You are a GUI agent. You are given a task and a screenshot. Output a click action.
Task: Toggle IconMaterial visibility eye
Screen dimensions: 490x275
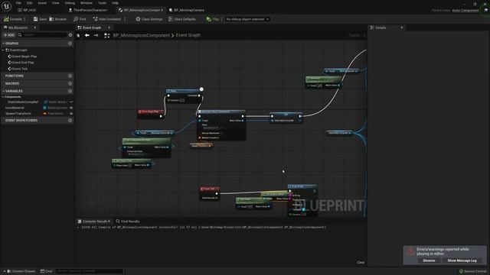[x=71, y=108]
